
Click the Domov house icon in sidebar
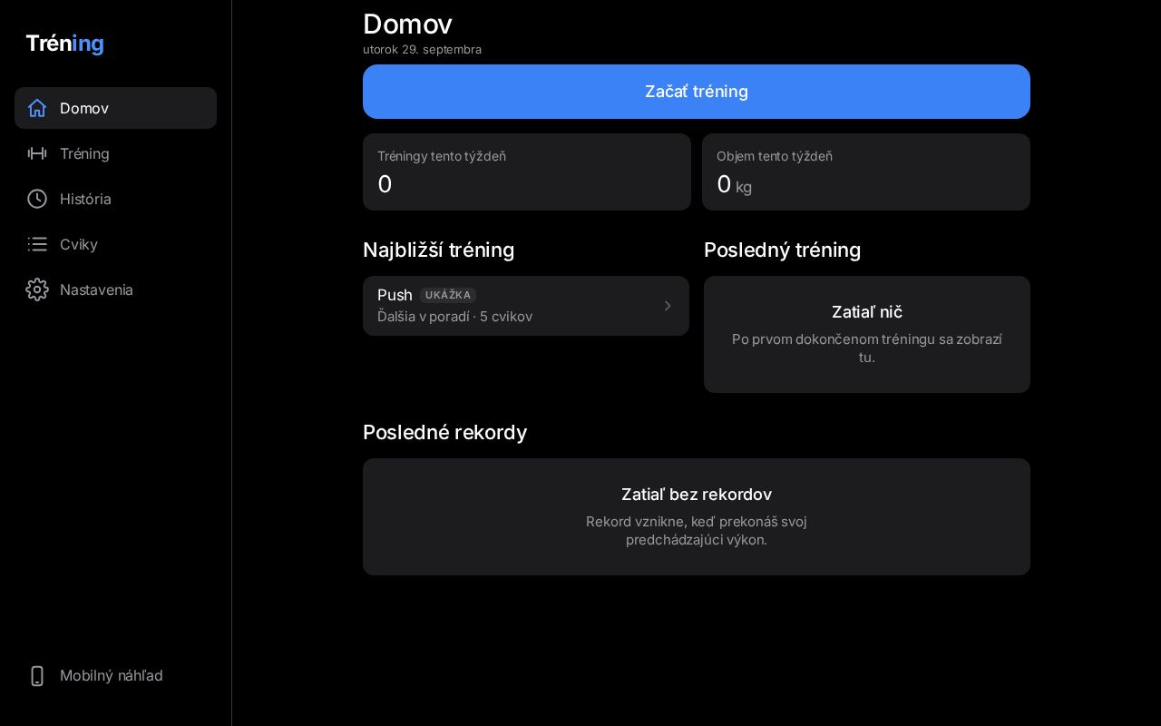click(x=37, y=108)
